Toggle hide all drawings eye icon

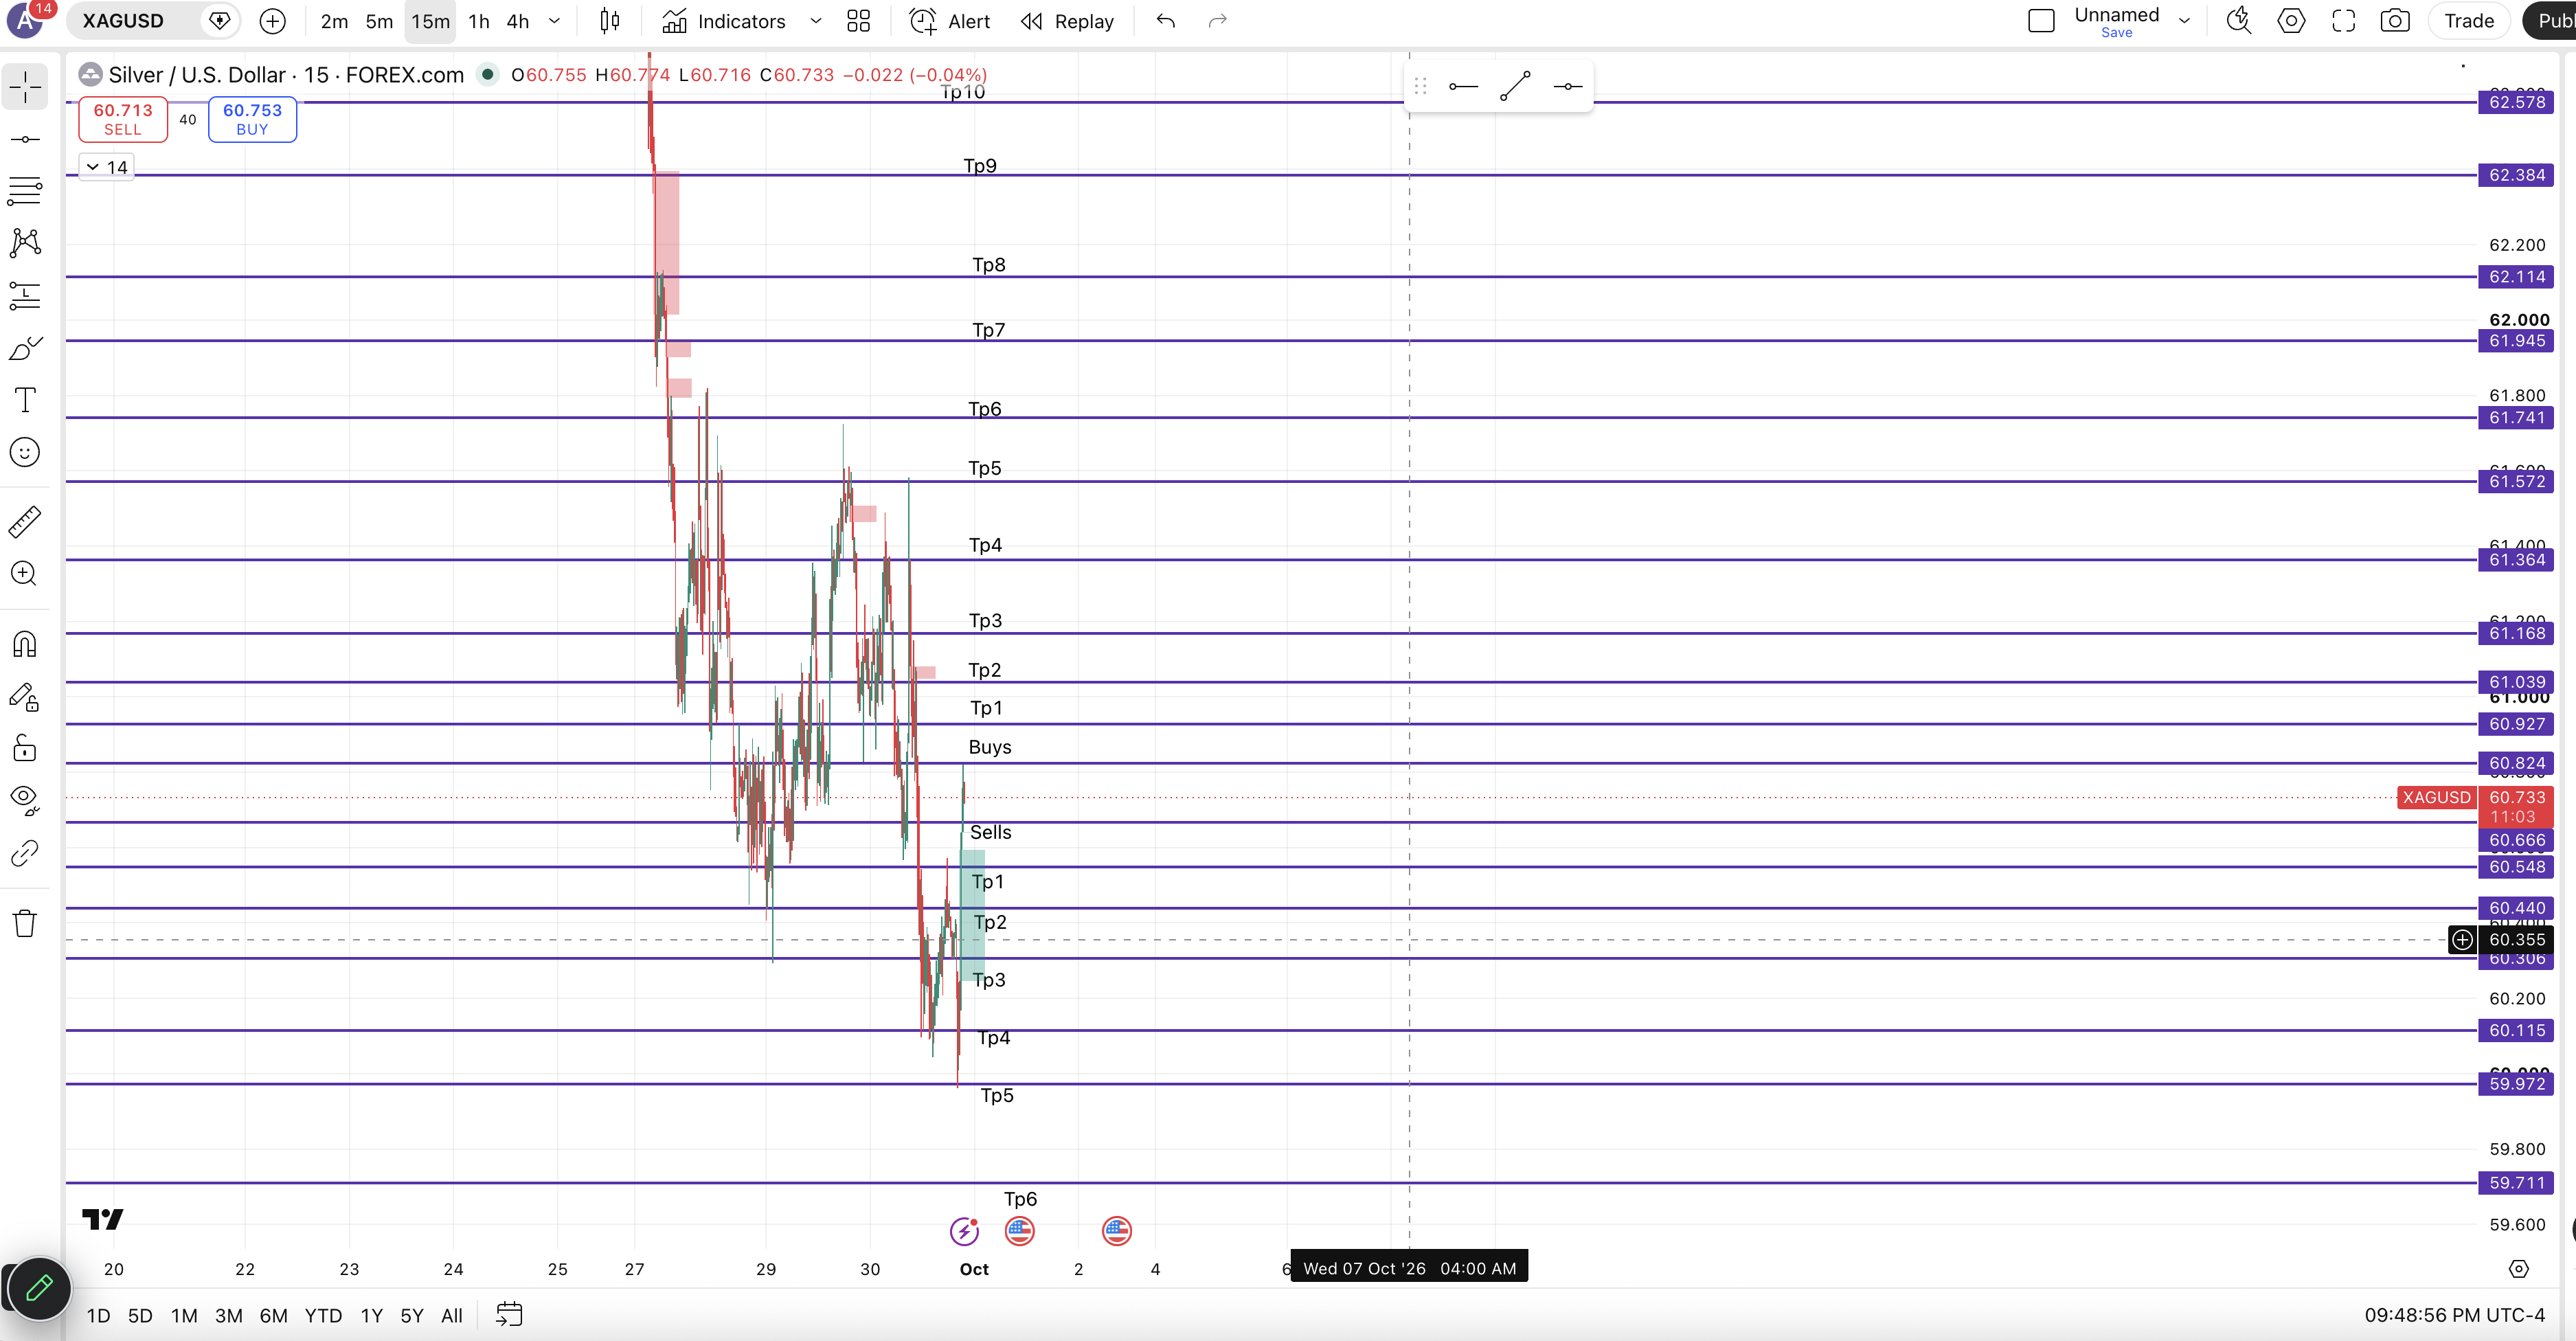(25, 800)
